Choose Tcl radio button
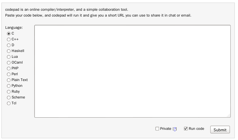This screenshot has height=140, width=238. (x=9, y=103)
